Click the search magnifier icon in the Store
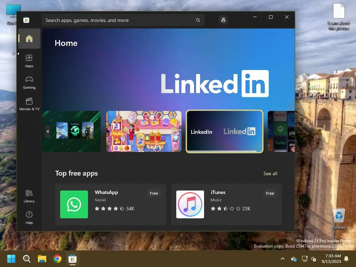 click(198, 20)
